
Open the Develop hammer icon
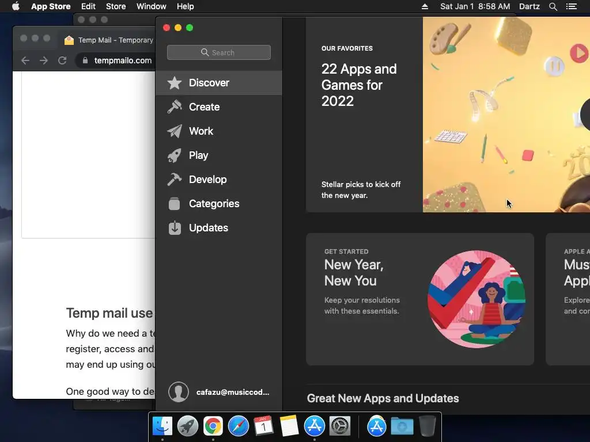click(175, 180)
